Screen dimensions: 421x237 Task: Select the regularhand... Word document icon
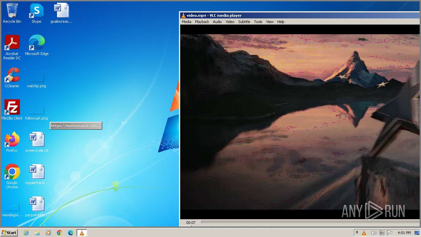tap(37, 174)
